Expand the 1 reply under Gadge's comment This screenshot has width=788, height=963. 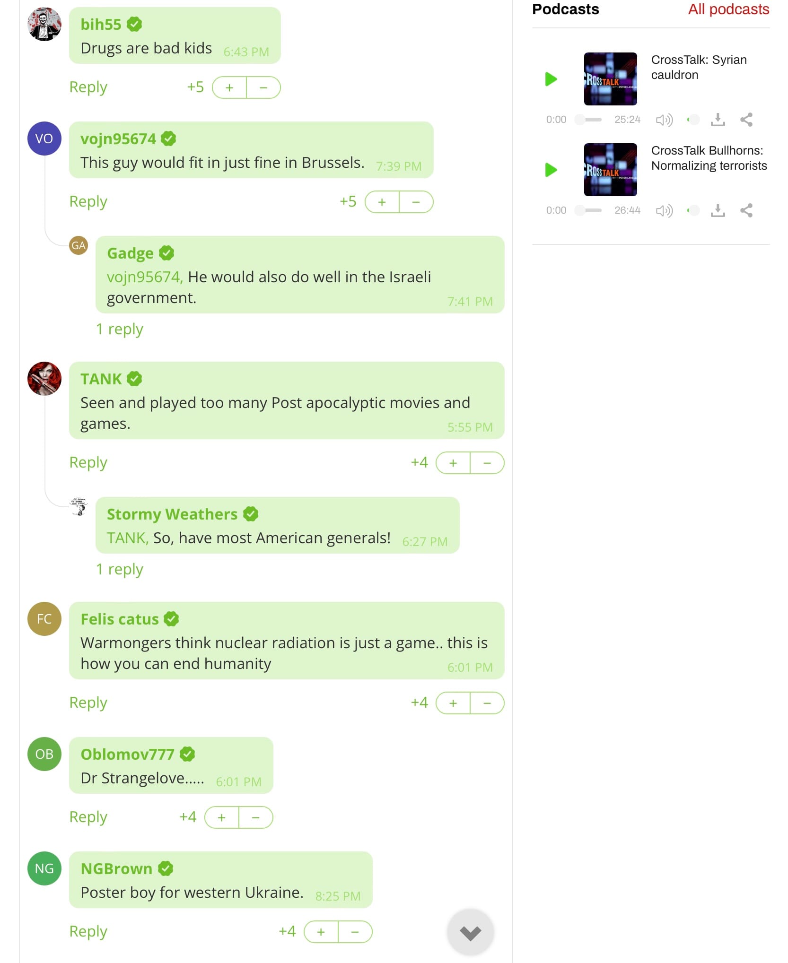point(120,329)
